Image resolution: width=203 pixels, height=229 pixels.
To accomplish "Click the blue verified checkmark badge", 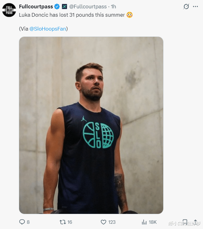I will click(57, 6).
